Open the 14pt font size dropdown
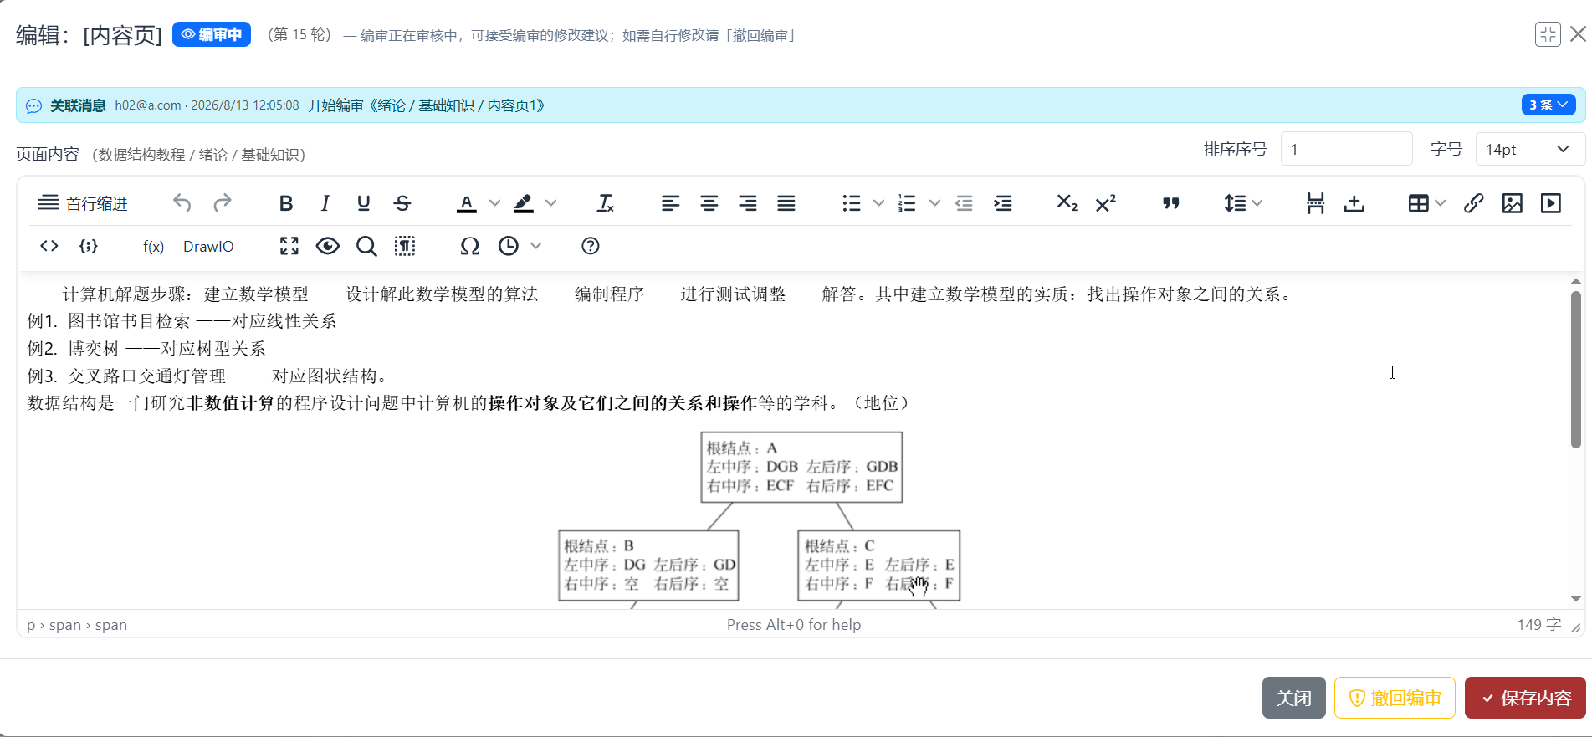Screen dimensions: 1592x737 (1530, 149)
